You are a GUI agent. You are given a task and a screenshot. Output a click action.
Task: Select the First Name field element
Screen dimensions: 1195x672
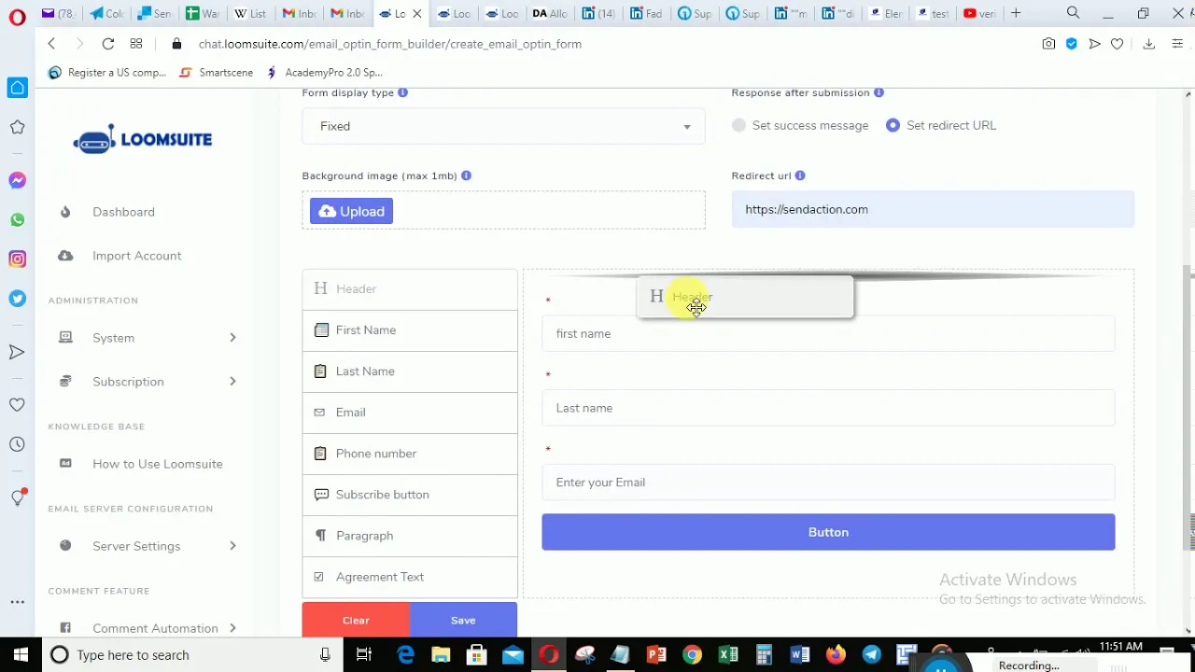coord(410,330)
